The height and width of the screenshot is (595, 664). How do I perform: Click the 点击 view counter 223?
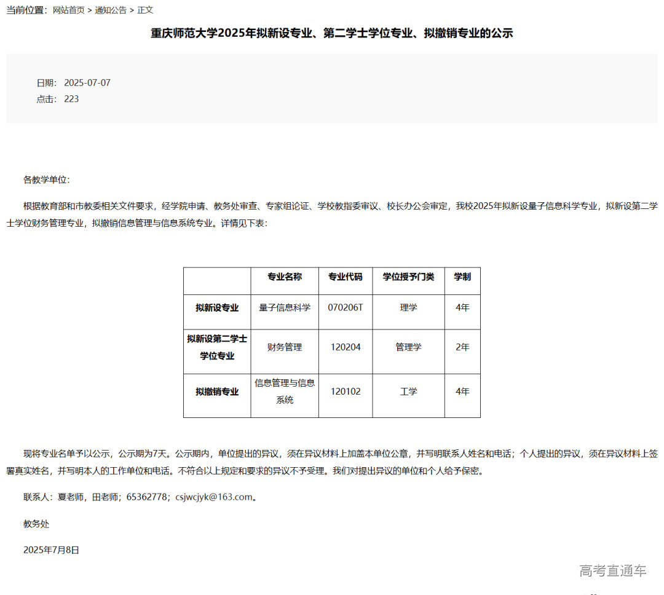click(73, 98)
